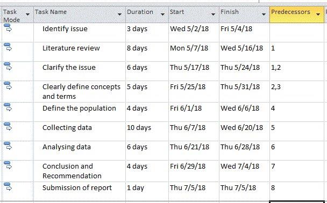Screen dimensions: 327x203
Task: Open the Predecessors column dropdown arrow
Action: 318,15
